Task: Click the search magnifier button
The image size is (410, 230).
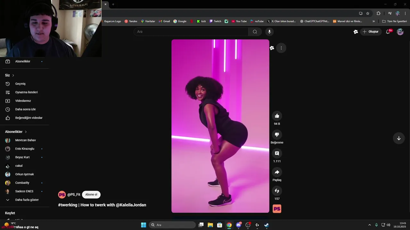Action: pyautogui.click(x=255, y=32)
